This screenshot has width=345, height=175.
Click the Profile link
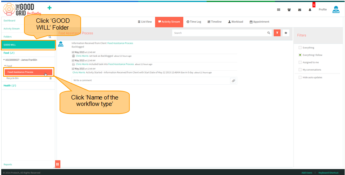coord(323,10)
